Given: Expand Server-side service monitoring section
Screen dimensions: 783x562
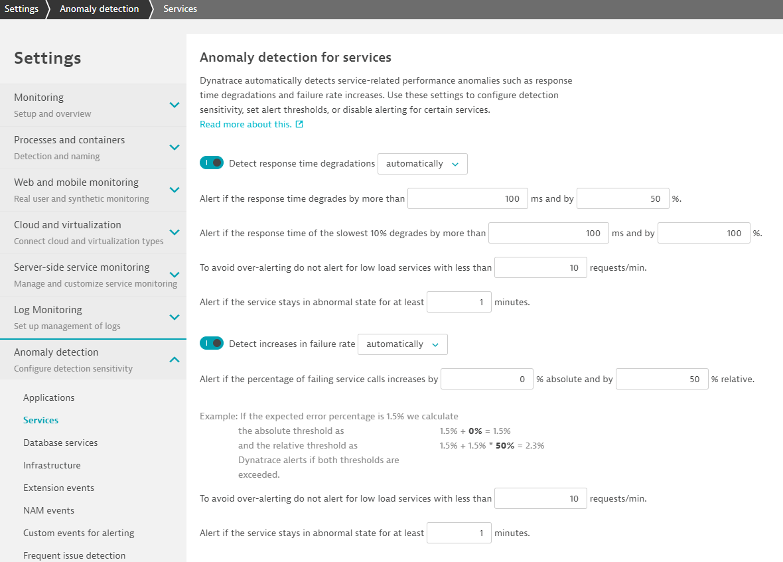Looking at the screenshot, I should [x=174, y=275].
